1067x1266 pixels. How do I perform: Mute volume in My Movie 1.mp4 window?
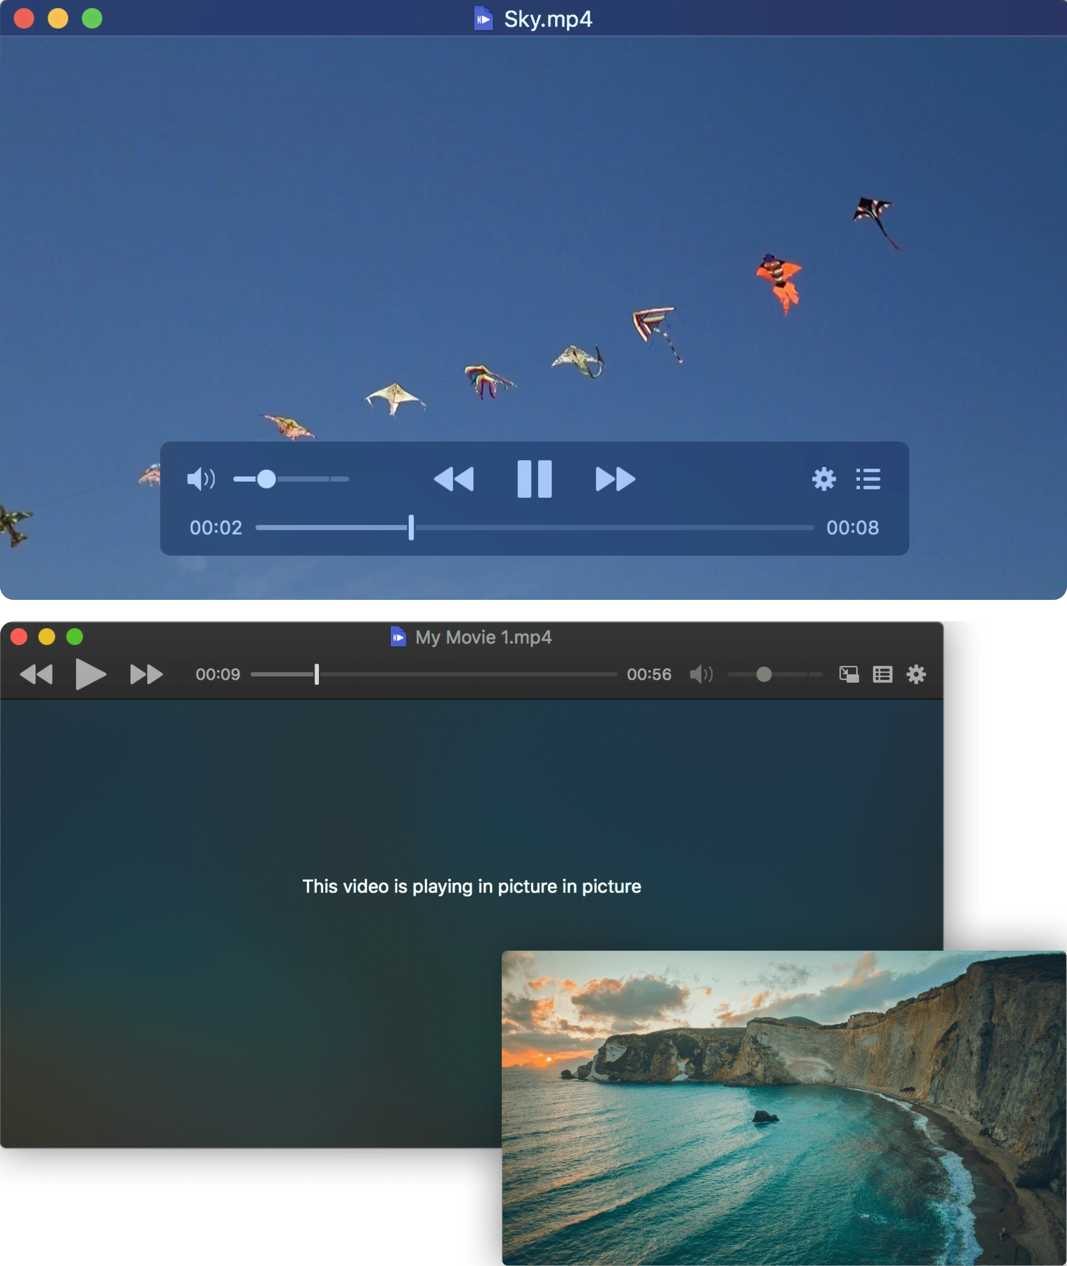point(701,674)
